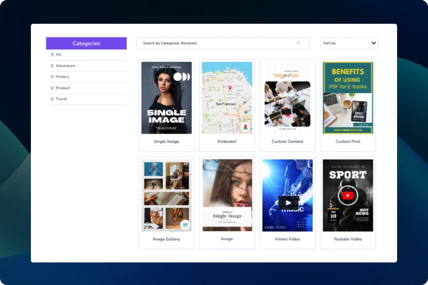Screen dimensions: 428x285
Task: Click the Embeded title link
Action: point(227,141)
